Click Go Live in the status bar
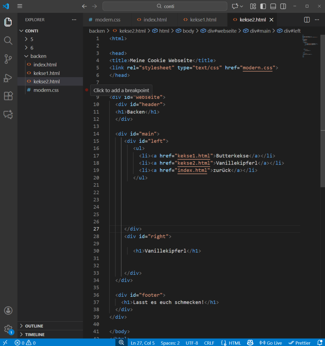Viewport: 325px width, 346px height. (x=271, y=343)
